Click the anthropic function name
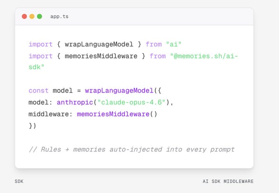This screenshot has width=279, height=193. [x=74, y=102]
